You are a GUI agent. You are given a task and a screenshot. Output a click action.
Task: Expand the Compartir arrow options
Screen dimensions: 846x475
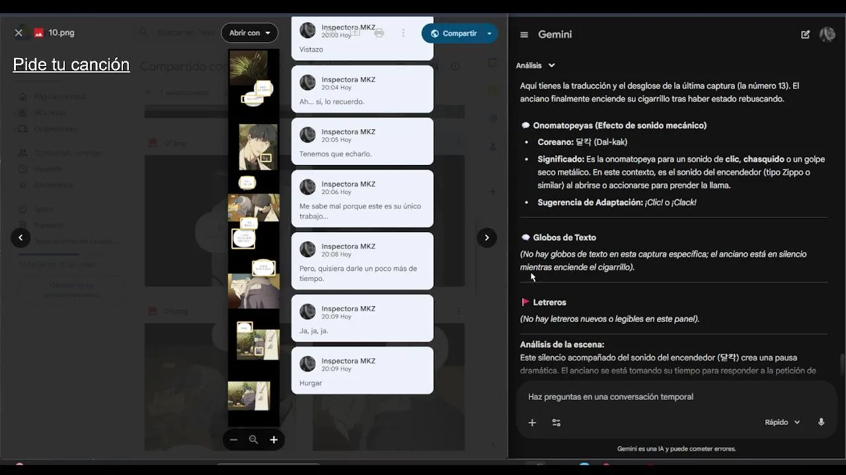489,34
